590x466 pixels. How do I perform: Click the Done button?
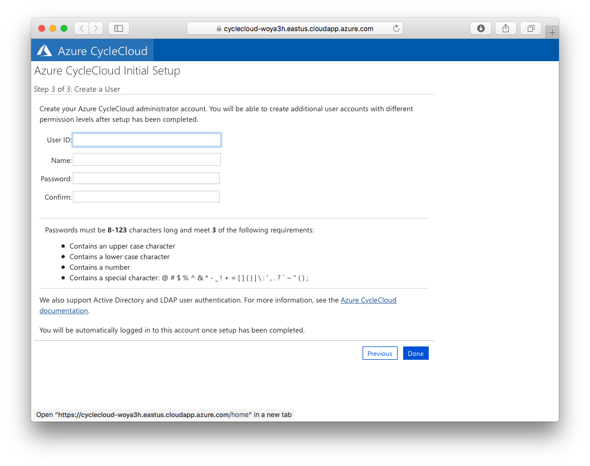coord(416,353)
